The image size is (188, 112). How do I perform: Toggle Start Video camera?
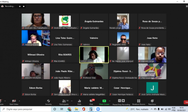(x=14, y=101)
